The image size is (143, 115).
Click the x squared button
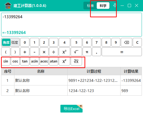coord(64,52)
